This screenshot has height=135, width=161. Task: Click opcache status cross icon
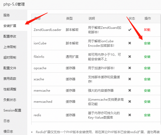coord(130,68)
